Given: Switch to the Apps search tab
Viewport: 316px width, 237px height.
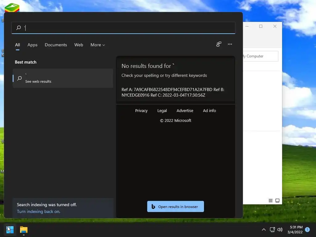Looking at the screenshot, I should click(32, 45).
